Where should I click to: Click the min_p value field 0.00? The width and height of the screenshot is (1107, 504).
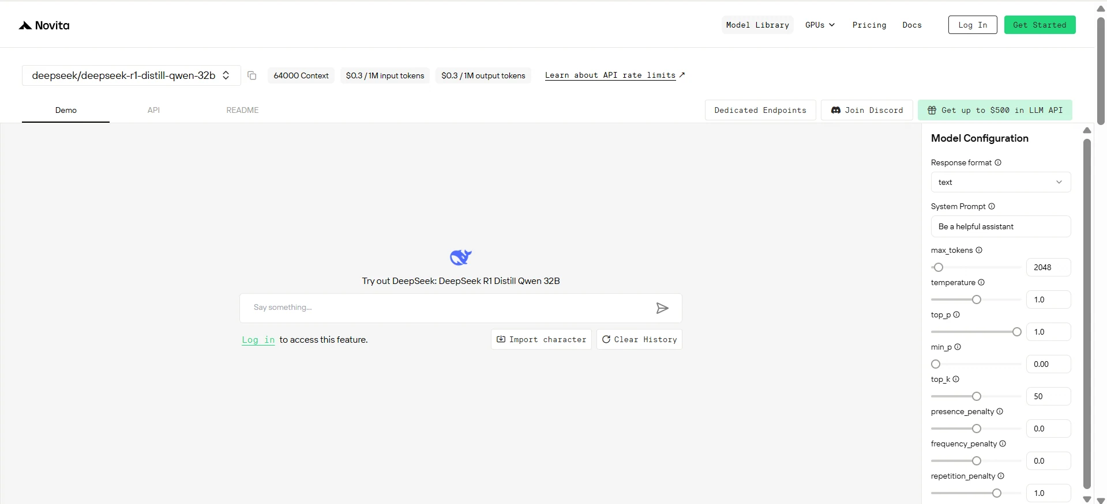(1049, 364)
